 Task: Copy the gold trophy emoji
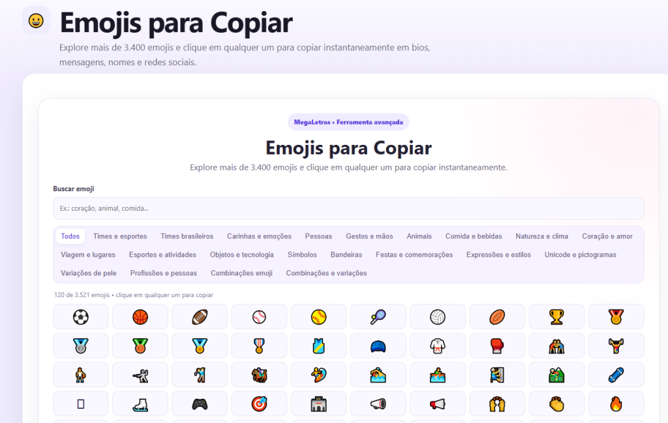click(556, 317)
